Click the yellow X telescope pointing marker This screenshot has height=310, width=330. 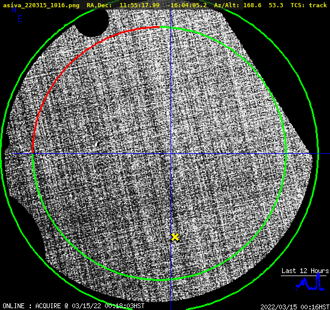(x=175, y=237)
